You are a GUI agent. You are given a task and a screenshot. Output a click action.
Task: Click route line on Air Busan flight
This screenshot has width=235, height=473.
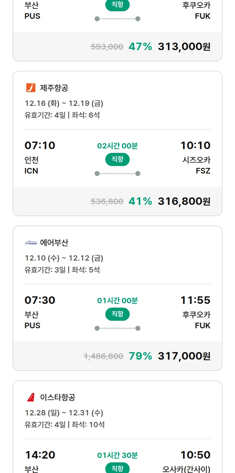(x=118, y=328)
